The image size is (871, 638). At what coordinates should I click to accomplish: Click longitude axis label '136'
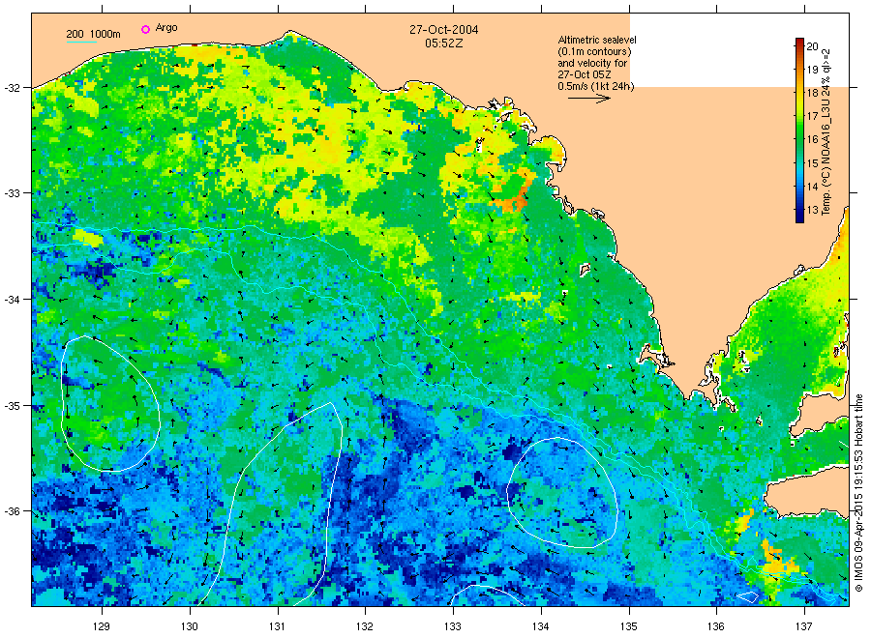[716, 626]
